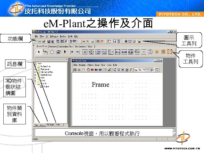204x153 pixels.
Task: Select the Connector object tool
Action: coord(45,52)
